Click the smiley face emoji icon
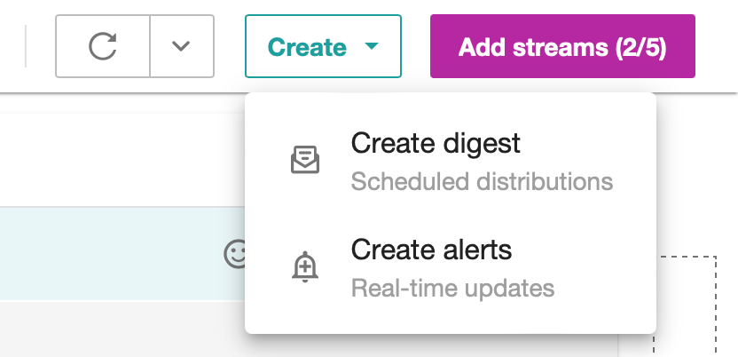 click(235, 254)
